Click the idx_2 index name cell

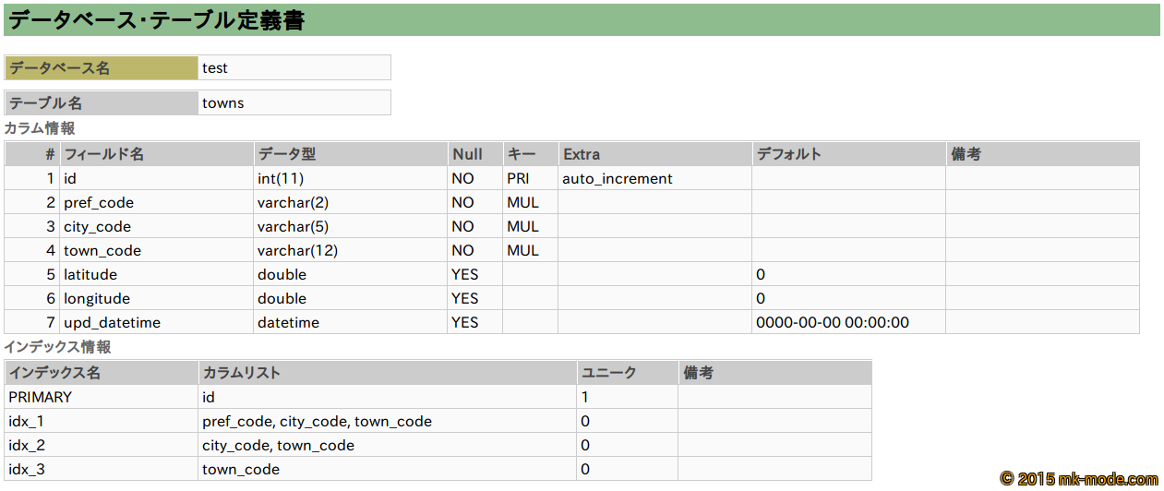27,446
